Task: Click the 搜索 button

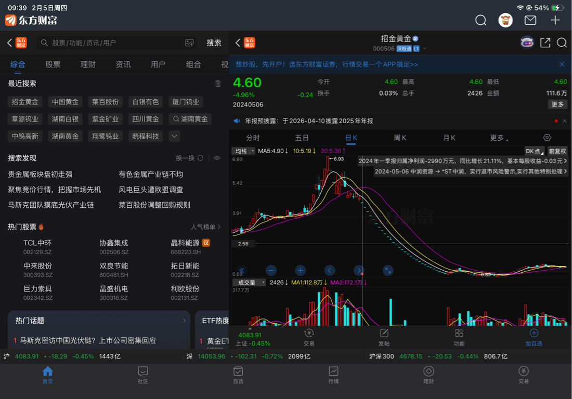Action: coord(214,43)
